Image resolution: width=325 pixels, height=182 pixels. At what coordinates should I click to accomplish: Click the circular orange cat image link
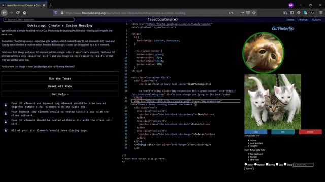263,53
